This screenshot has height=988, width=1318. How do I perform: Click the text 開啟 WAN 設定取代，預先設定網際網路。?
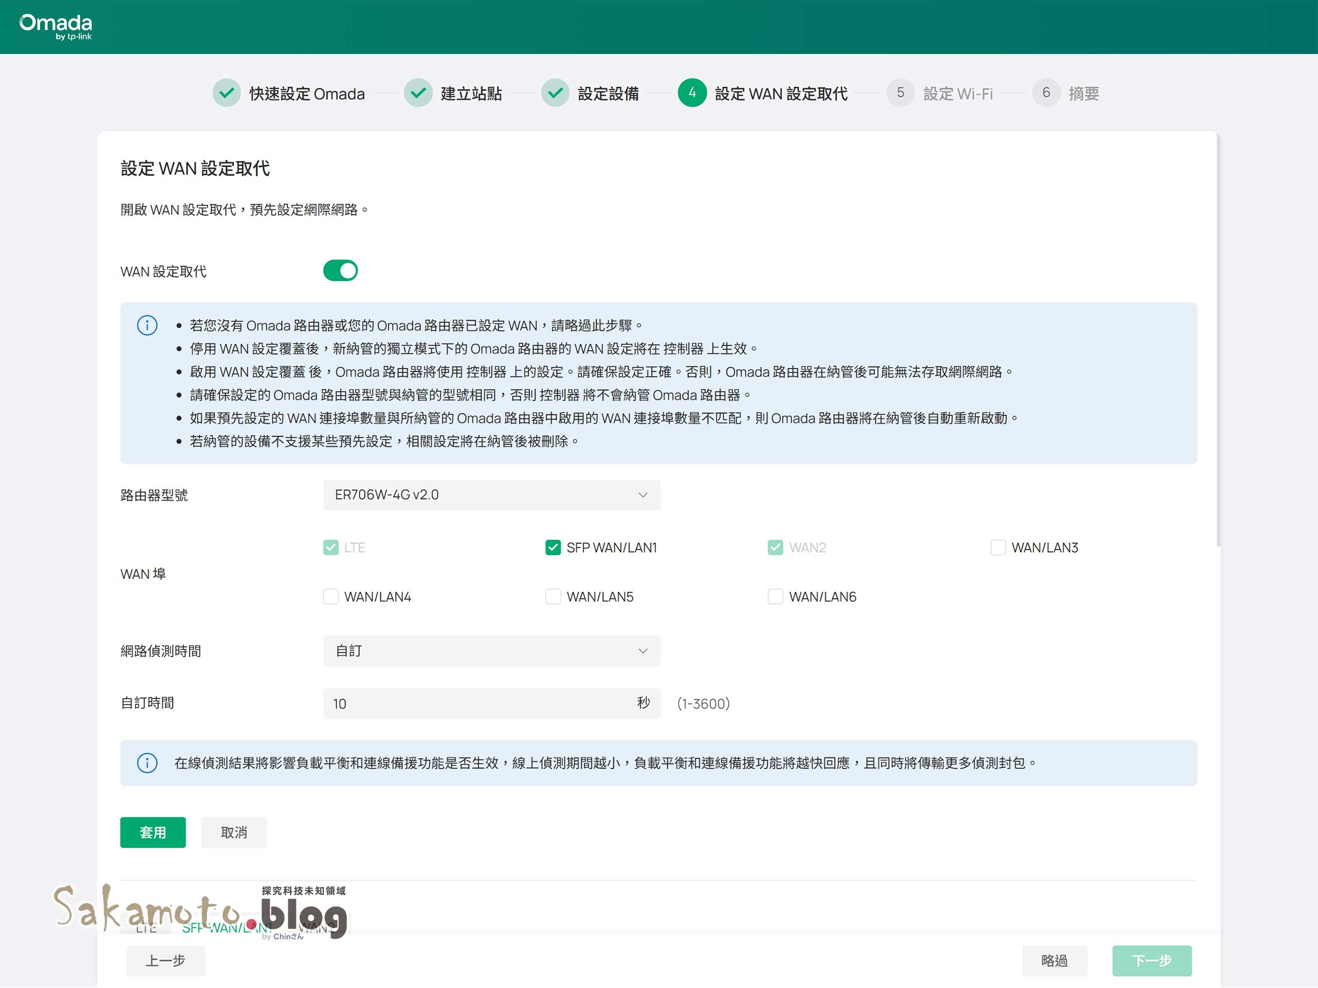pyautogui.click(x=245, y=209)
